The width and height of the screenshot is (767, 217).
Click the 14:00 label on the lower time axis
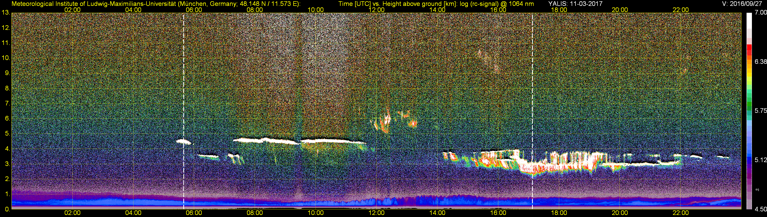(437, 213)
